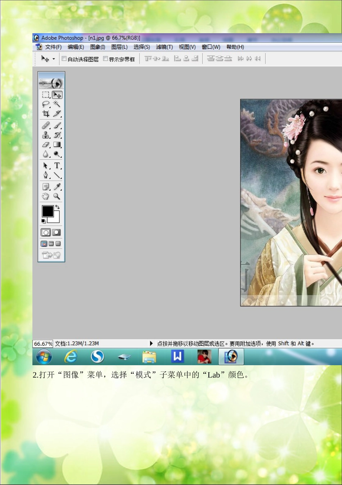Screen dimensions: 342x485
Task: Enable 自动选择图层 checkbox
Action: tap(64, 59)
